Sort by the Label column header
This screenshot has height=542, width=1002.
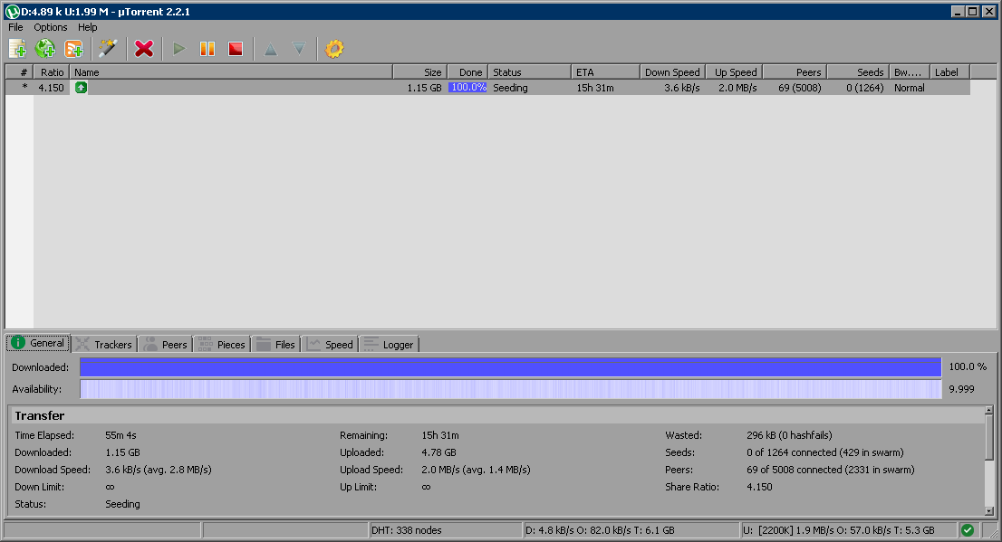949,72
